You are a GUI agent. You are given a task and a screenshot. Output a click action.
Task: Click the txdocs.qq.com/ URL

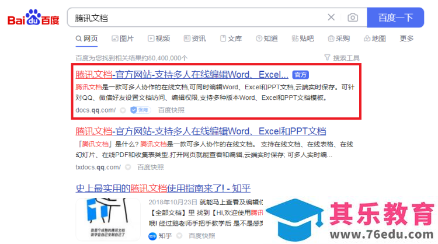point(98,167)
